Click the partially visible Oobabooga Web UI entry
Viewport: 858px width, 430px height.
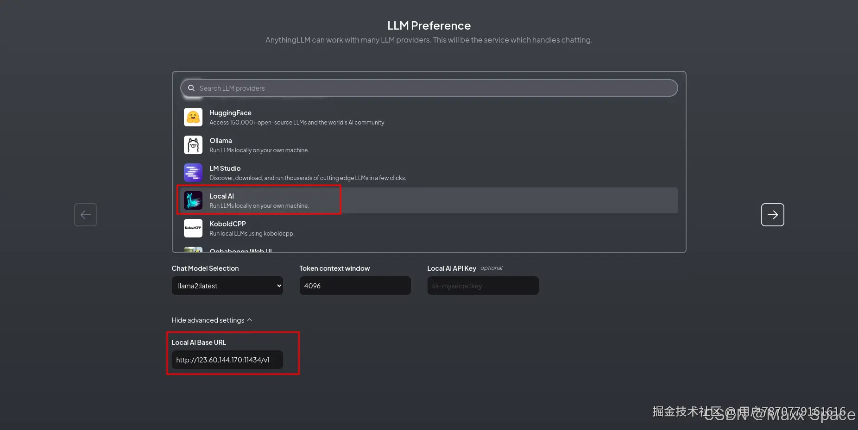(x=240, y=250)
